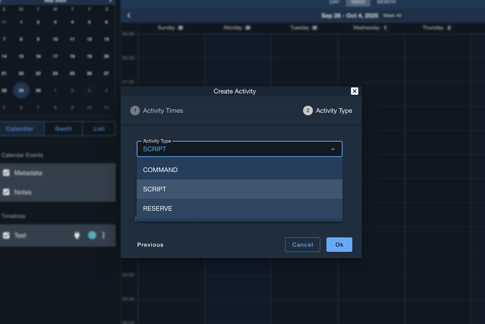The image size is (485, 324).
Task: Click step 1 Activity Times circle
Action: [135, 111]
